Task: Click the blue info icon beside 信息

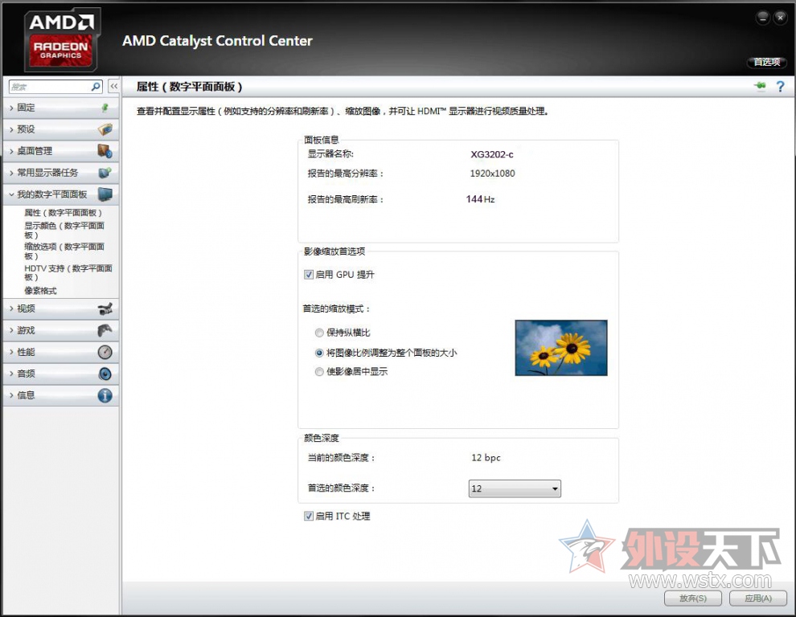Action: (105, 395)
